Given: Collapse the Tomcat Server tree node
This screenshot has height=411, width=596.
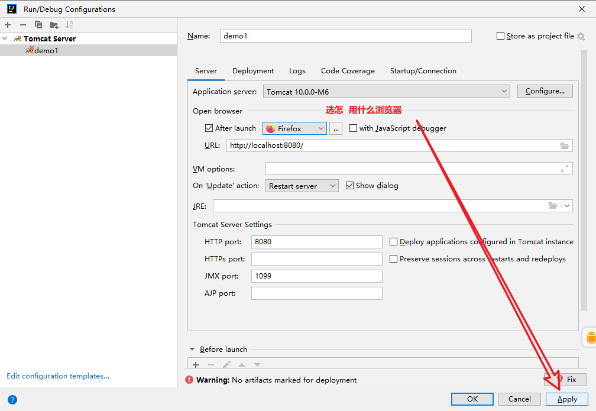Looking at the screenshot, I should [x=5, y=38].
